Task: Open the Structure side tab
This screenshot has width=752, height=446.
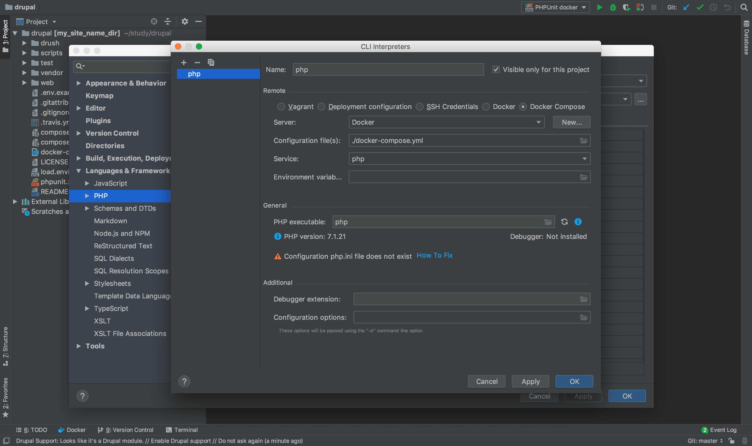Action: (5, 346)
